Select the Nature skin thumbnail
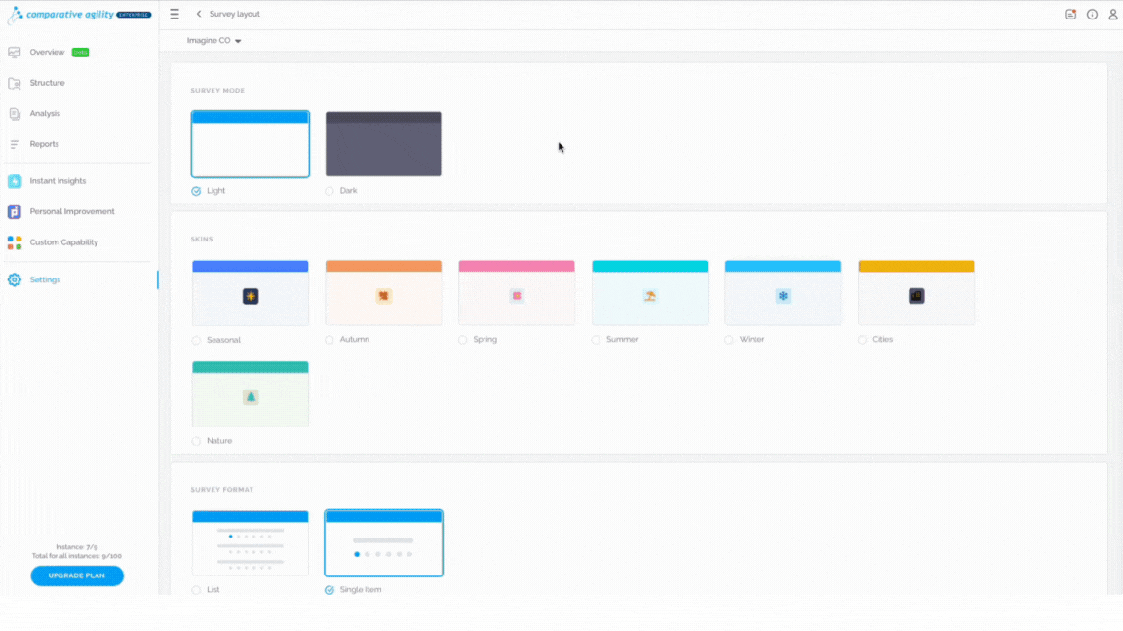Image resolution: width=1123 pixels, height=631 pixels. [x=250, y=394]
